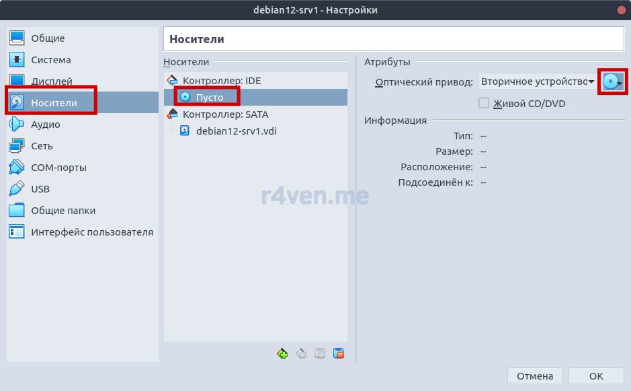Click the add controller icon below storage tree

click(x=282, y=353)
